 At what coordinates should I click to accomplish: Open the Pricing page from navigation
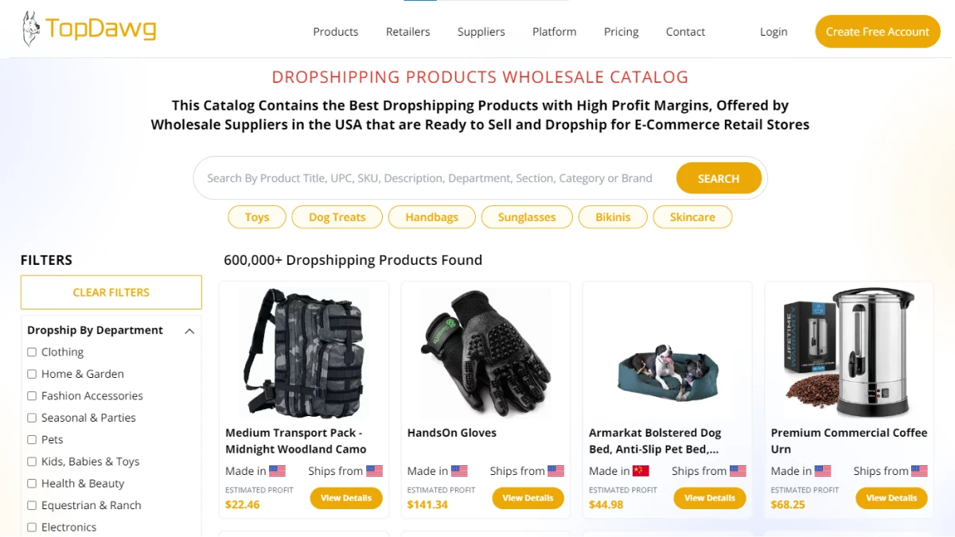point(622,32)
